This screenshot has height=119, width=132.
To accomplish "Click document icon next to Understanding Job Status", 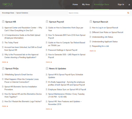I will pyautogui.click(x=90, y=37).
